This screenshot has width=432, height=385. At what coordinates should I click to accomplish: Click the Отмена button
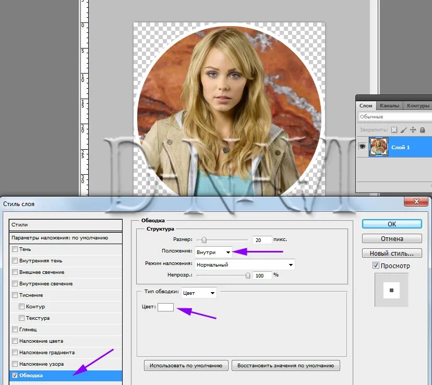[392, 238]
